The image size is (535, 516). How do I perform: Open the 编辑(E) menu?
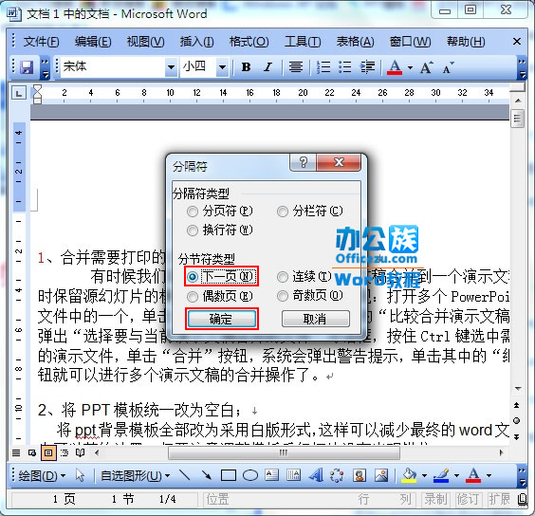[93, 42]
